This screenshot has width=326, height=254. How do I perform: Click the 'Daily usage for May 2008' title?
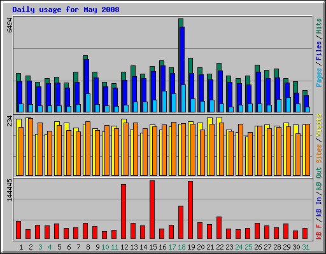[66, 10]
